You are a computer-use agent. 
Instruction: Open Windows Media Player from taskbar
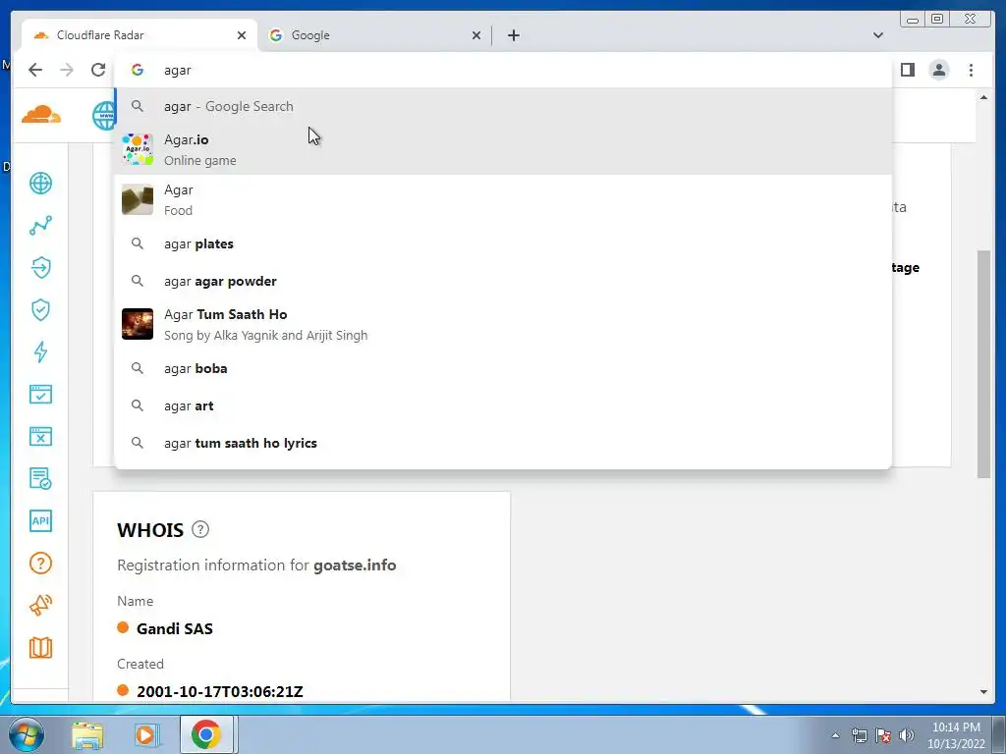(x=145, y=734)
